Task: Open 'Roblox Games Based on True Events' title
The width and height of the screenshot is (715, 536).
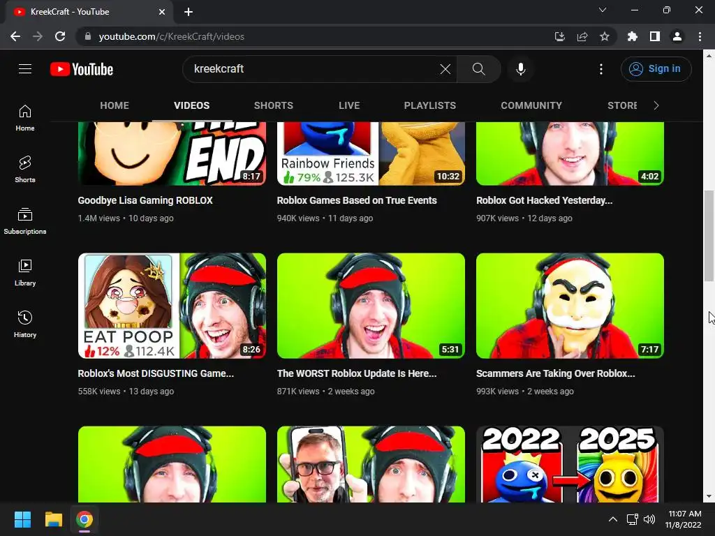Action: pyautogui.click(x=357, y=200)
